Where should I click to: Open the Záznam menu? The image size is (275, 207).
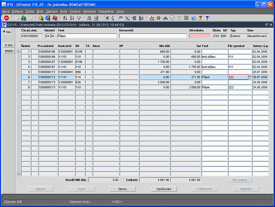click(52, 11)
